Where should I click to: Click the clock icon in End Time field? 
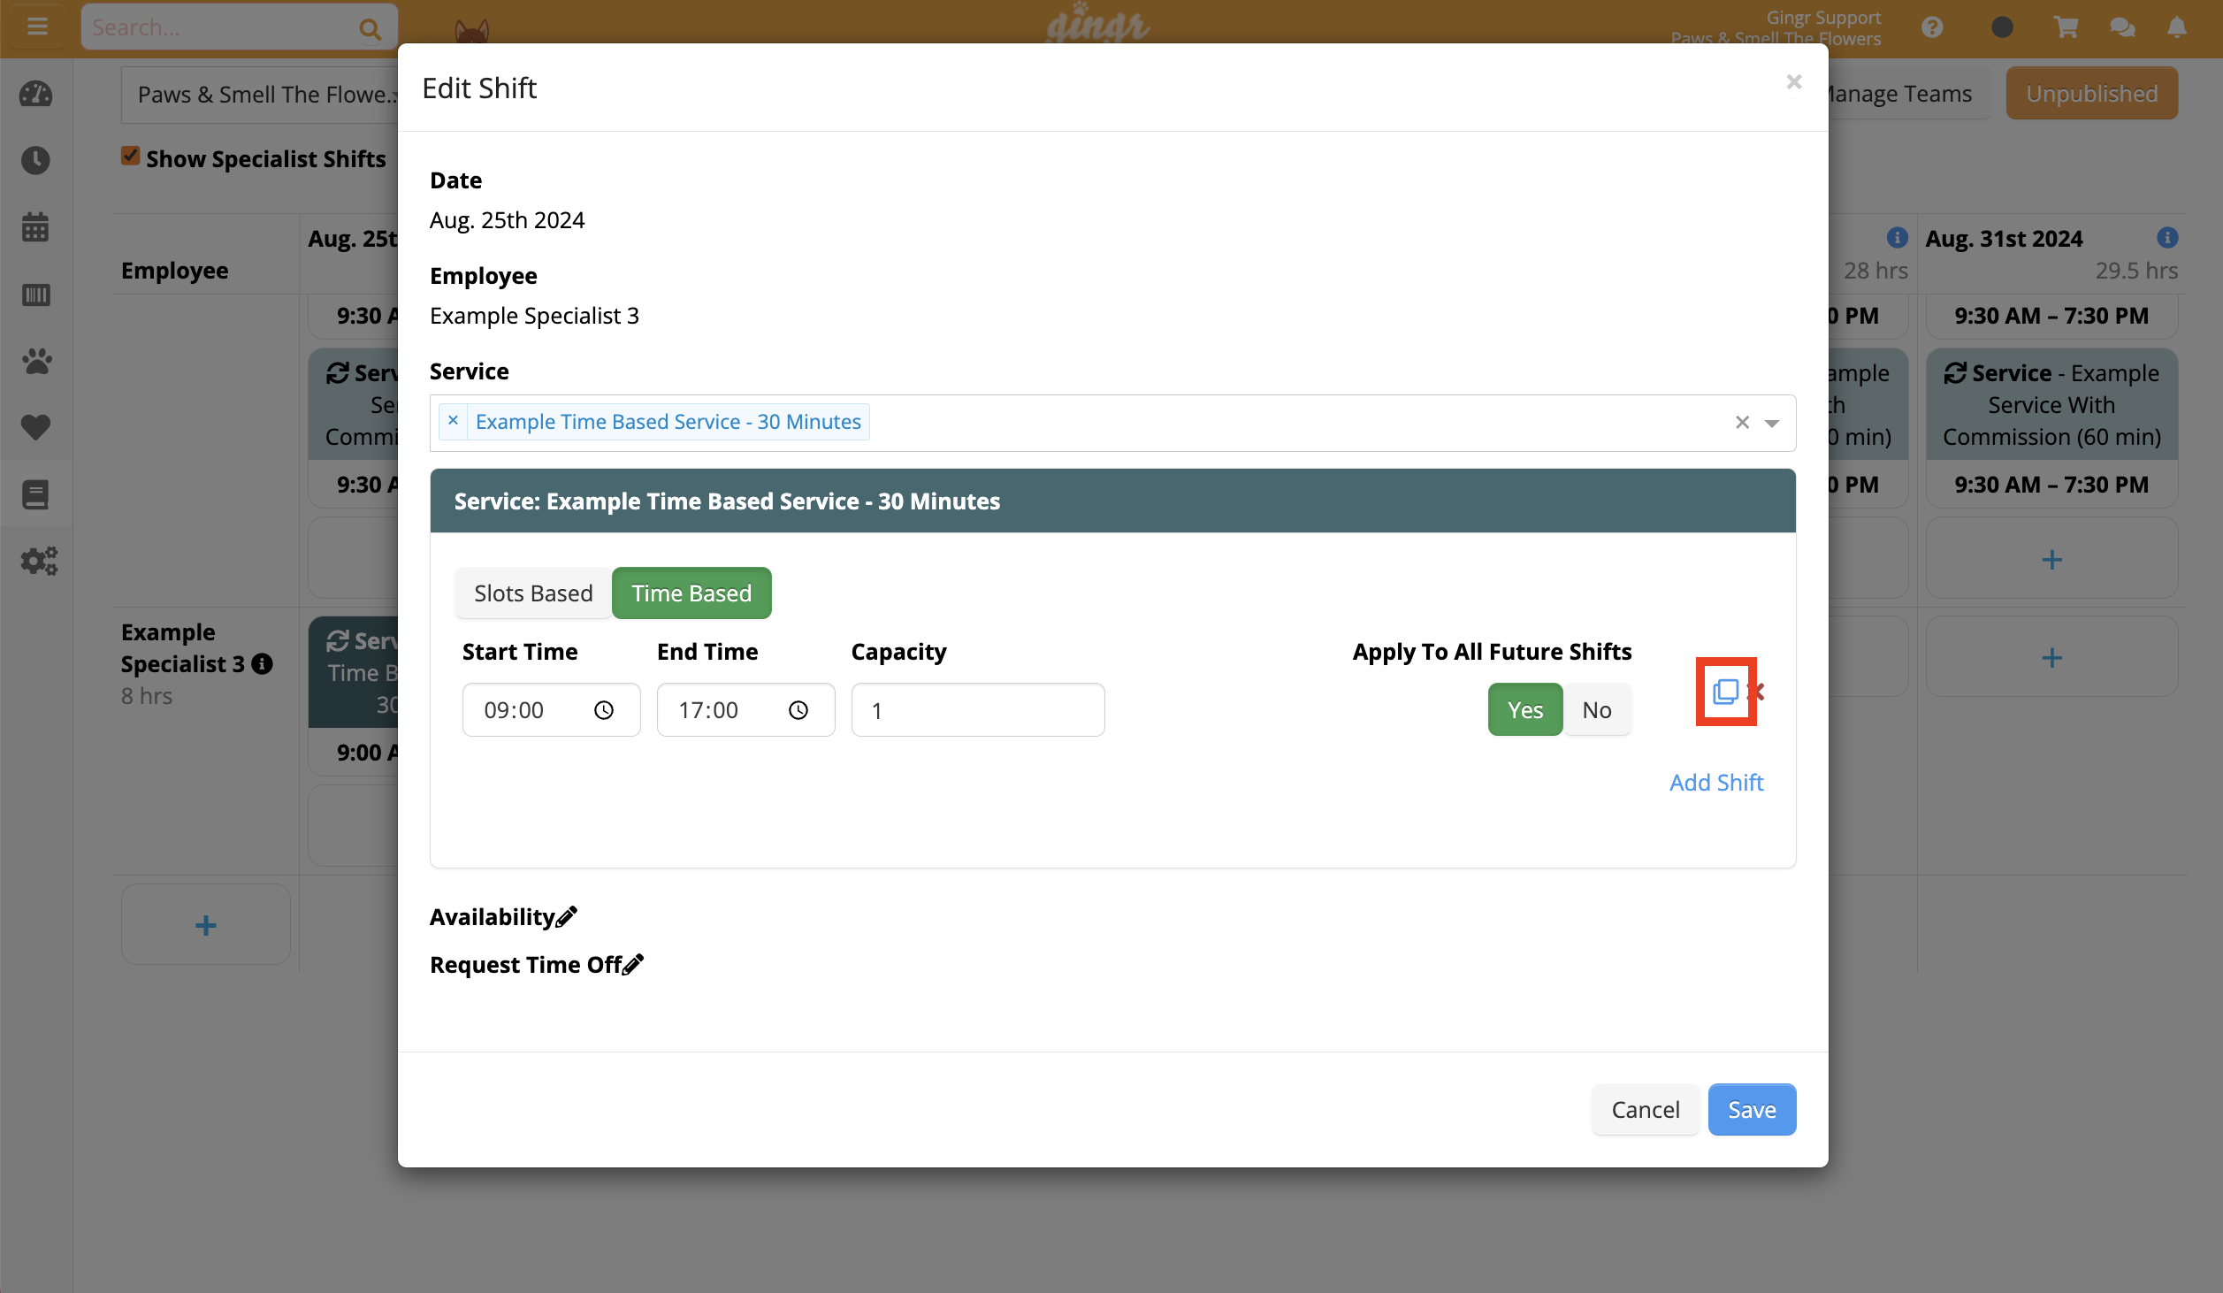[798, 710]
